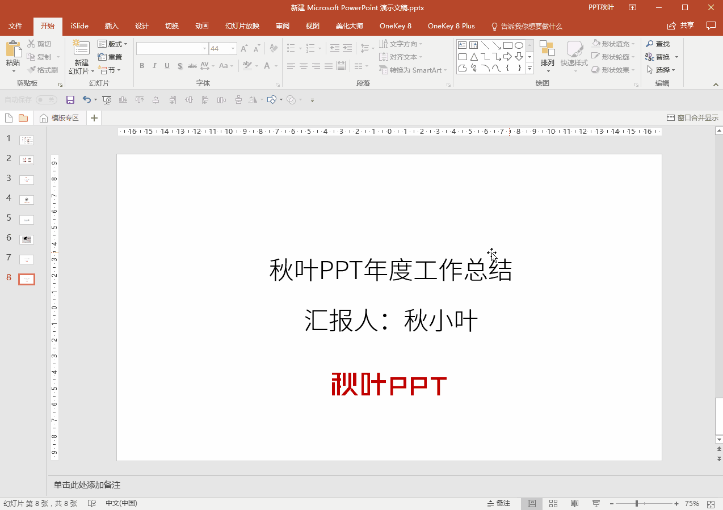The height and width of the screenshot is (510, 723).
Task: Toggle the Notes (备注) pane button
Action: [499, 503]
